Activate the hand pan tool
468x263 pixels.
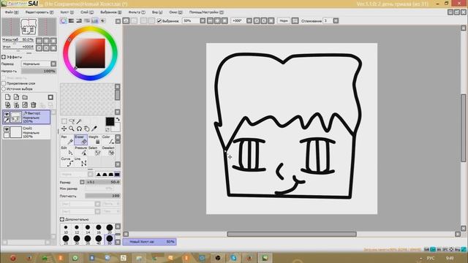[x=86, y=129]
